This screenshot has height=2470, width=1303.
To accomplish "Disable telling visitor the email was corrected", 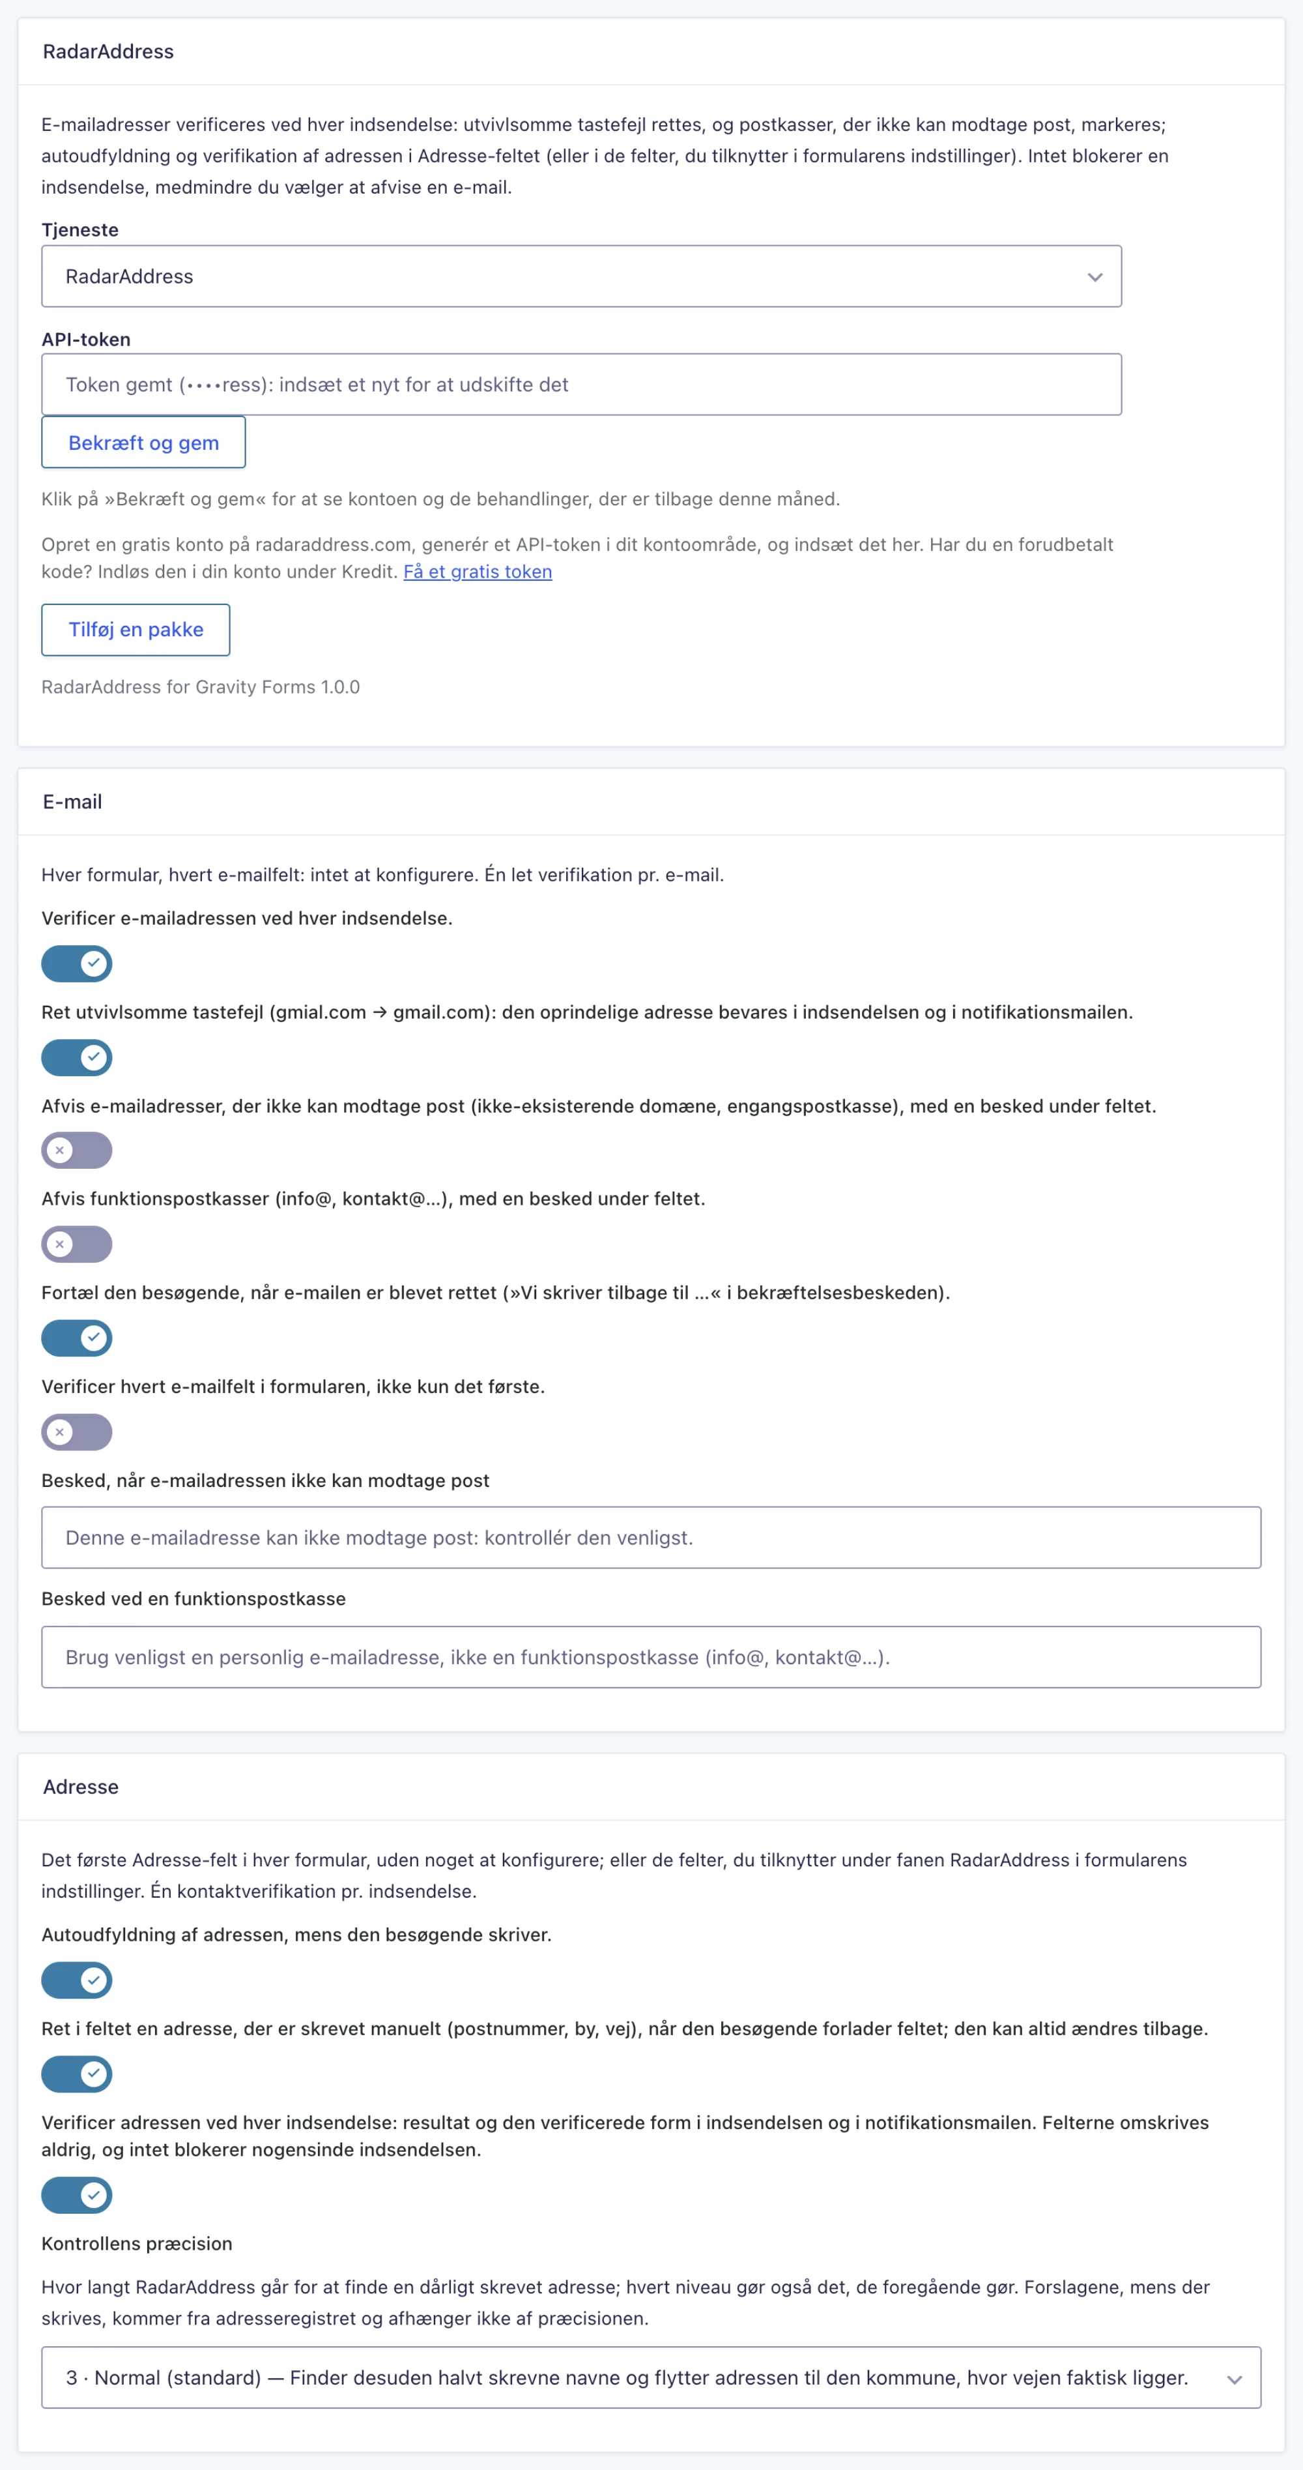I will 77,1338.
